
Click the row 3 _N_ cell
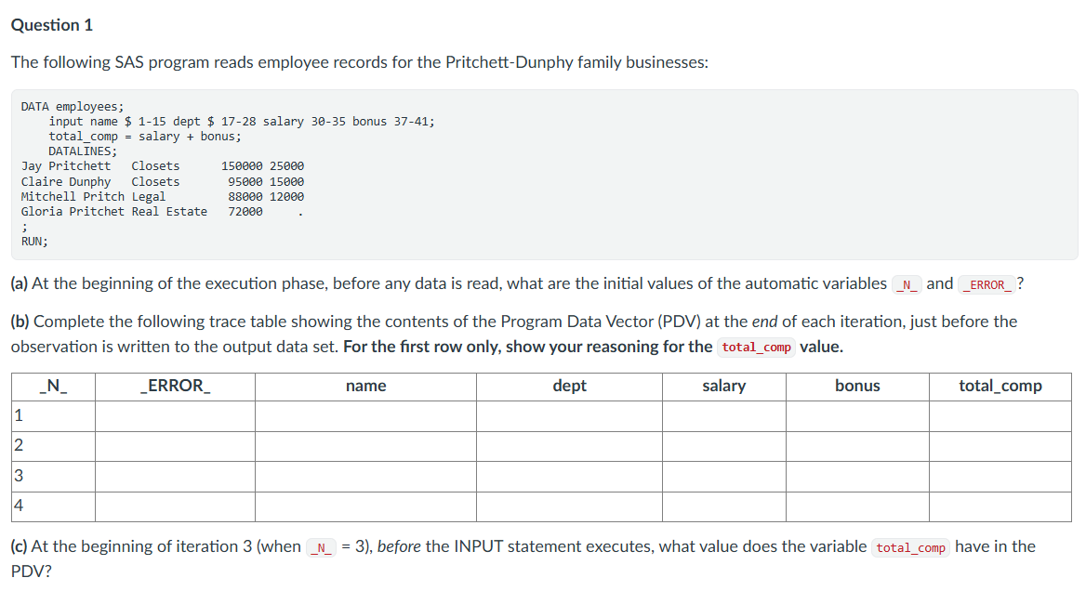click(53, 477)
